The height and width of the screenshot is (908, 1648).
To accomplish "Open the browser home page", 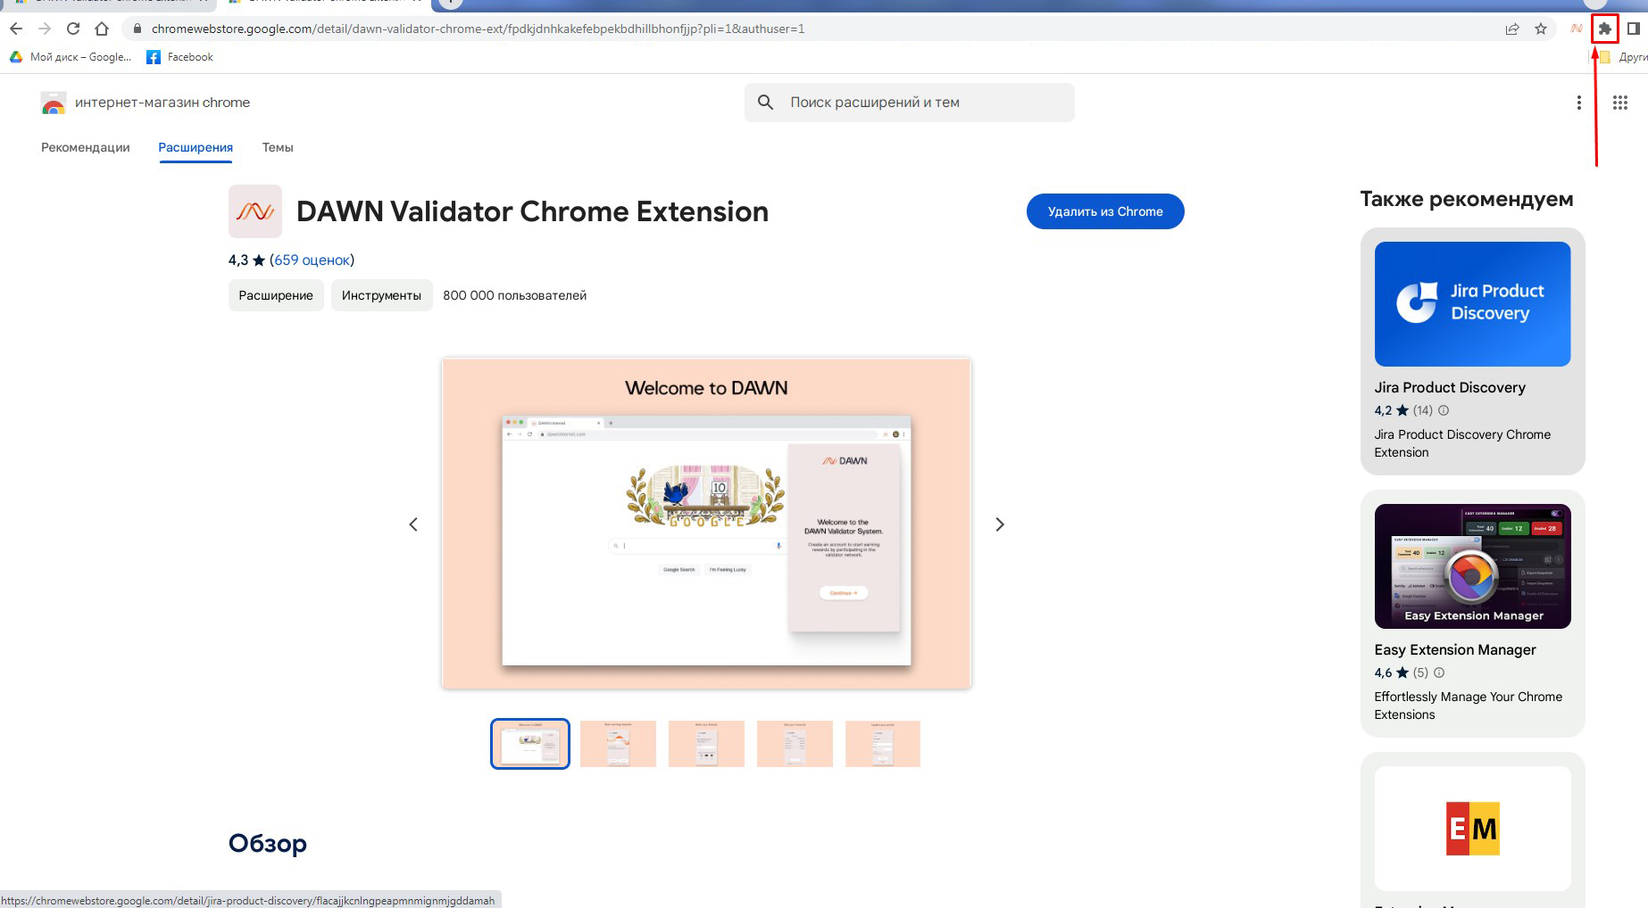I will 102,29.
